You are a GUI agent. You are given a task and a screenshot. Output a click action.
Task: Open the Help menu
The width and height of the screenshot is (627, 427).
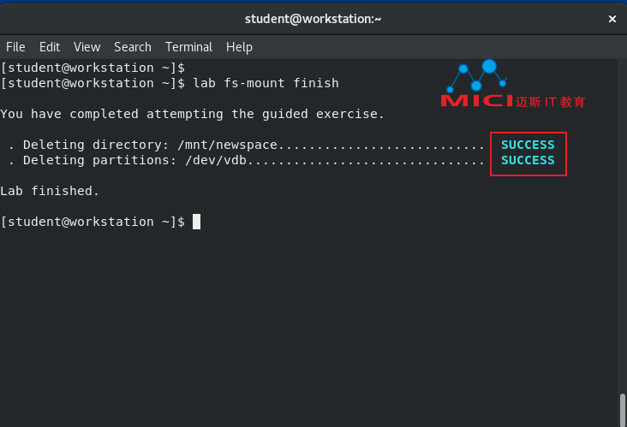(x=239, y=47)
